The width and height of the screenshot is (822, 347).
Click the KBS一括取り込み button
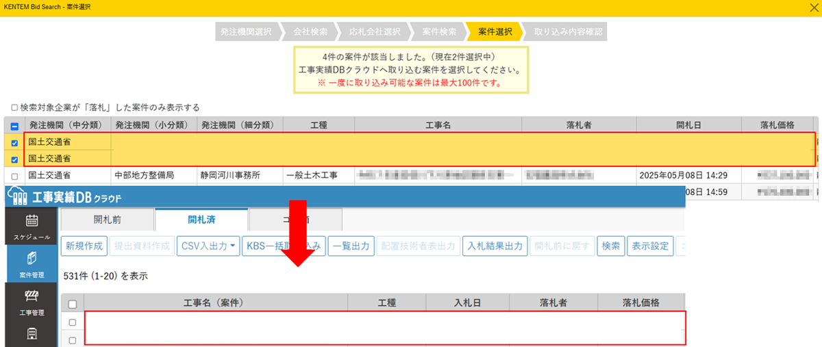pyautogui.click(x=284, y=246)
